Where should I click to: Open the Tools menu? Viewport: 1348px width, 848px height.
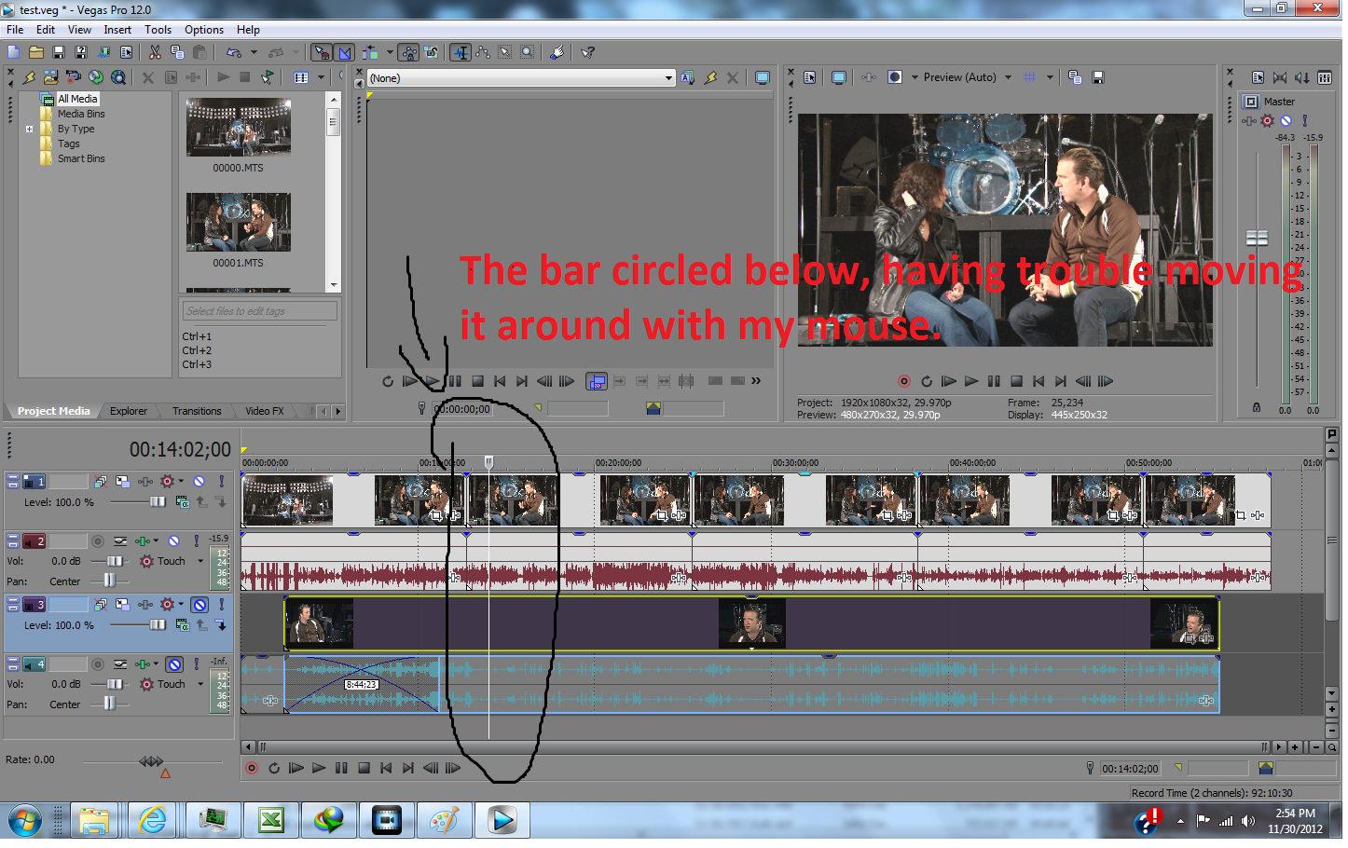click(x=158, y=30)
